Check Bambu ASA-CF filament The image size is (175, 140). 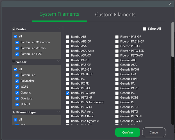[x=68, y=55]
